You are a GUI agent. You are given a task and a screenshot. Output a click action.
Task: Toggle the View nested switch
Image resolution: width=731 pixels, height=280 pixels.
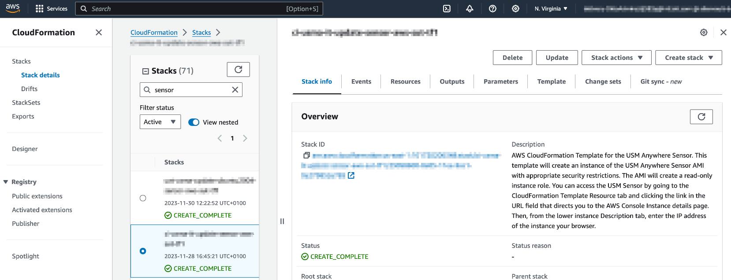[x=194, y=122]
